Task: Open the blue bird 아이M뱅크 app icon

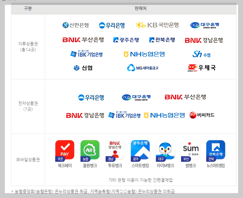Action: point(165,151)
